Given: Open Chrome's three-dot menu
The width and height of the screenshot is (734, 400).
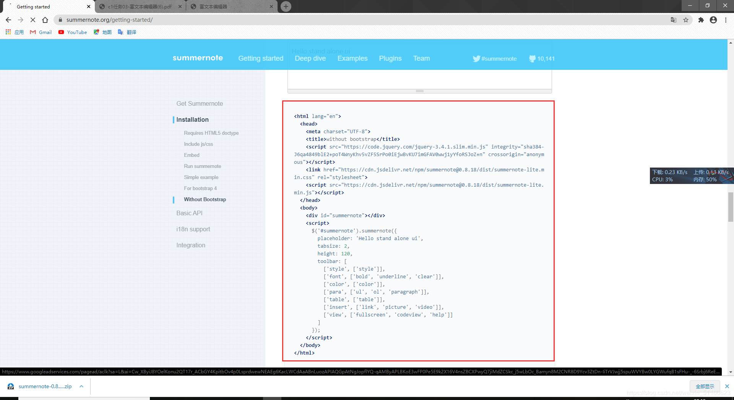Looking at the screenshot, I should (x=726, y=20).
